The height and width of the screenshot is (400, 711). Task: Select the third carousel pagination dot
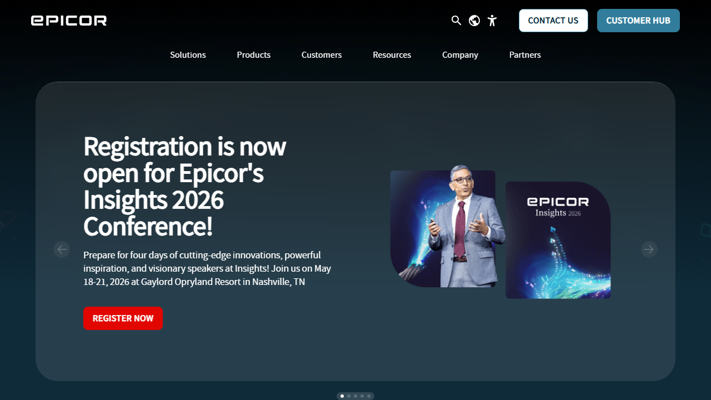pos(355,396)
